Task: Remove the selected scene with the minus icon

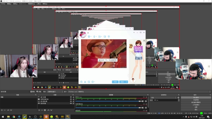Action: tap(5, 110)
